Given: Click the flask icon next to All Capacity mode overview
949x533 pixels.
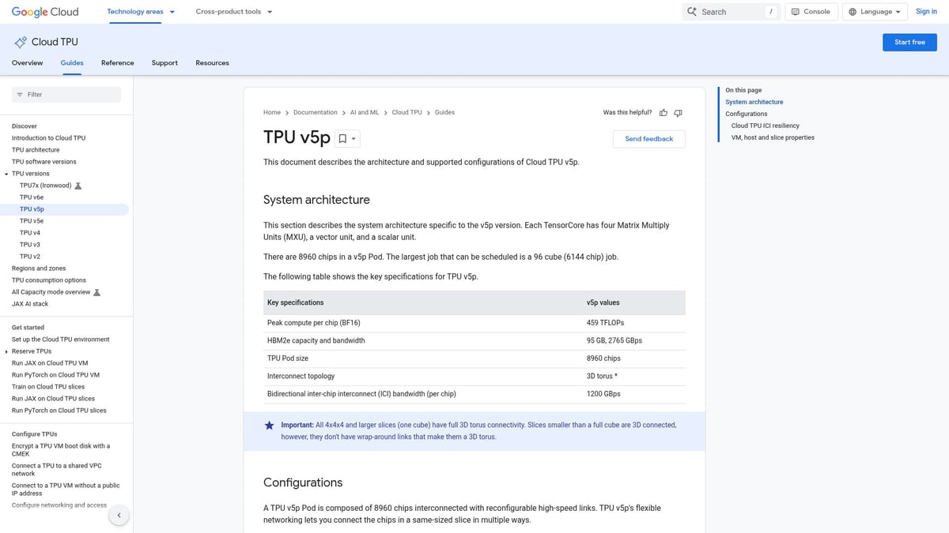Looking at the screenshot, I should coord(96,292).
